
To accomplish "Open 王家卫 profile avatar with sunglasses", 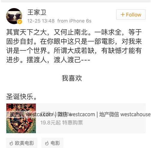I will [14, 16].
